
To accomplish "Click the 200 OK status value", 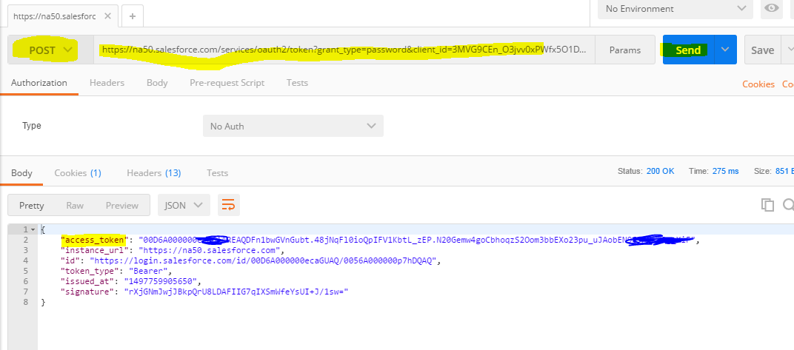I will pos(661,171).
